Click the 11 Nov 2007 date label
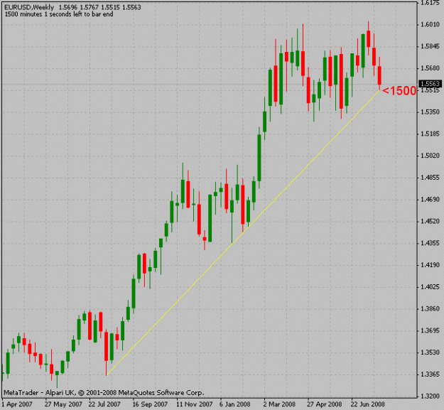This screenshot has height=410, width=444. (x=194, y=404)
